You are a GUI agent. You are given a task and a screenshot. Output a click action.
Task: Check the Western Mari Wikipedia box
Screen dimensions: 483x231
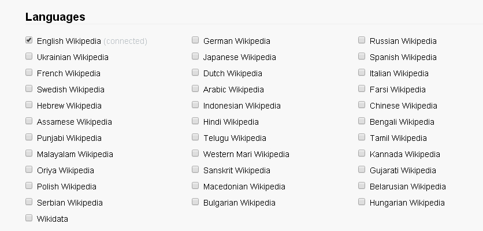[x=195, y=153]
